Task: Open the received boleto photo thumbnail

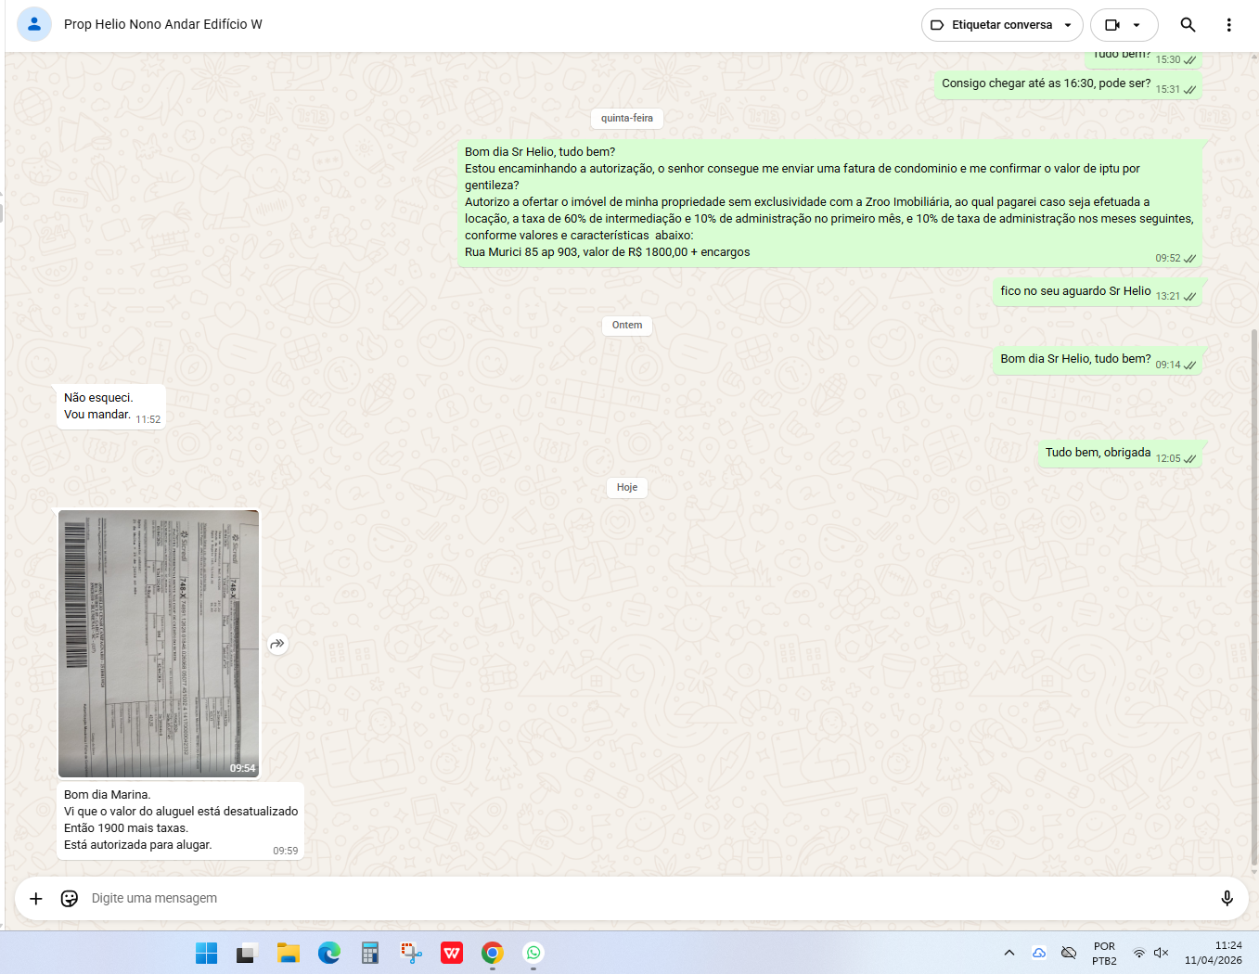Action: (159, 644)
